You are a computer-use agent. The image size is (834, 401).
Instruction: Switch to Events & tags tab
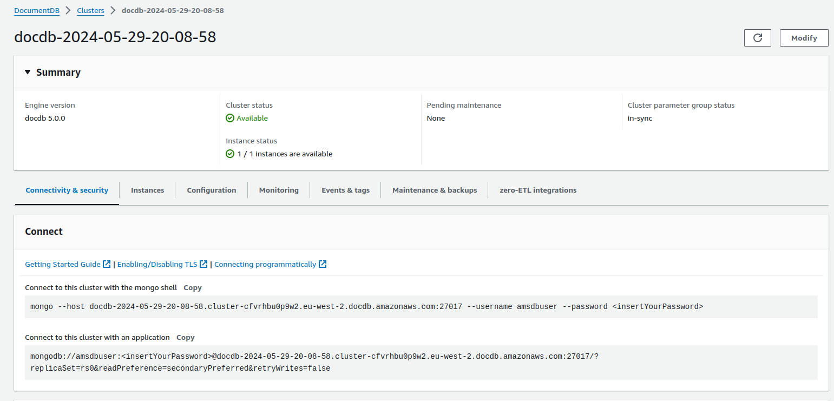pos(345,190)
